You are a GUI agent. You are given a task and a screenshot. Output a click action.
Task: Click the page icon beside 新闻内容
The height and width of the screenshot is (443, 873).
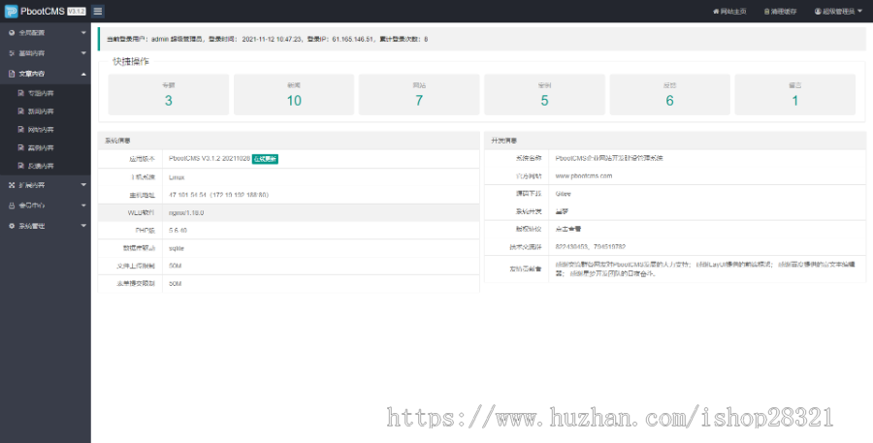pos(21,111)
